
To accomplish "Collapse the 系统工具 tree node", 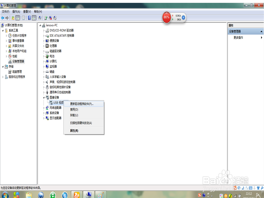I will click(x=3, y=30).
